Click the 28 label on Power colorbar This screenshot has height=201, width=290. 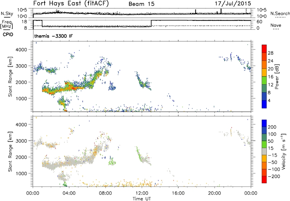pos(270,53)
